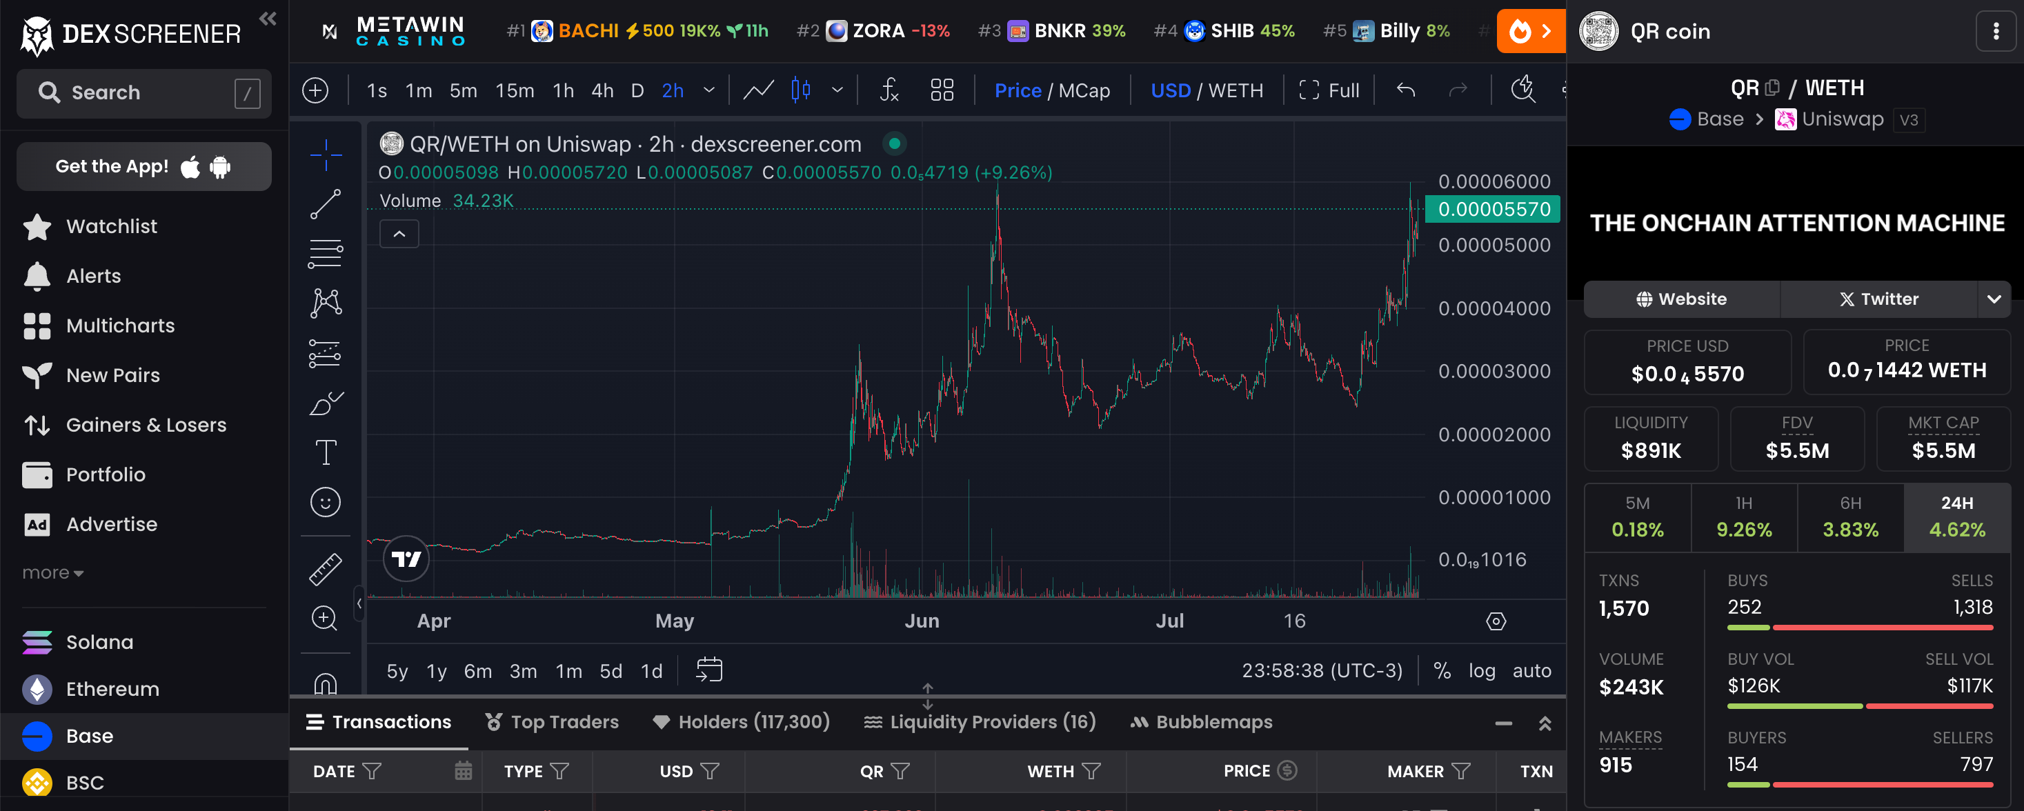Image resolution: width=2024 pixels, height=811 pixels.
Task: Click the Search input field
Action: click(x=143, y=92)
